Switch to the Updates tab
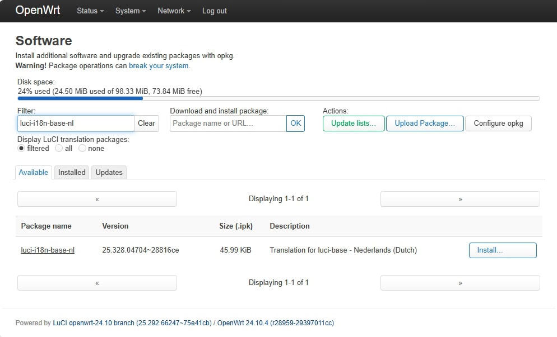This screenshot has height=337, width=557. coord(108,172)
